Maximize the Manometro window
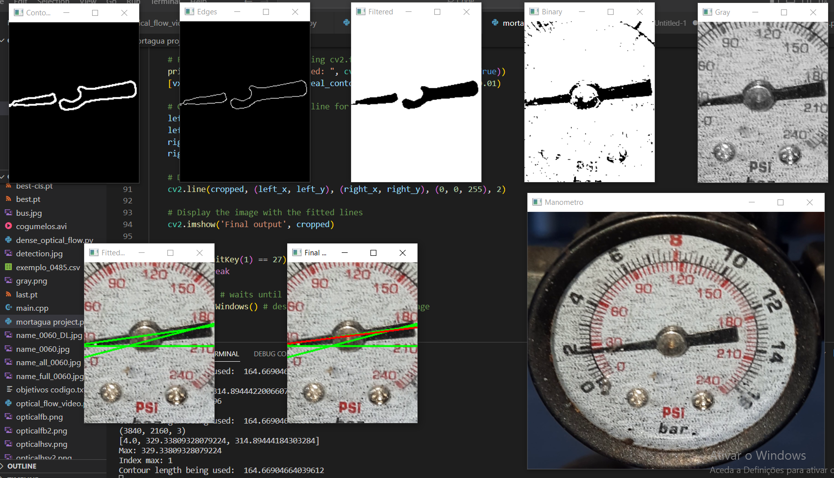 click(x=781, y=202)
